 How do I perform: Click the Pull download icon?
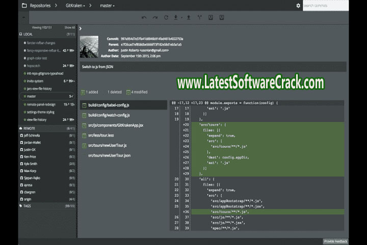176,17
